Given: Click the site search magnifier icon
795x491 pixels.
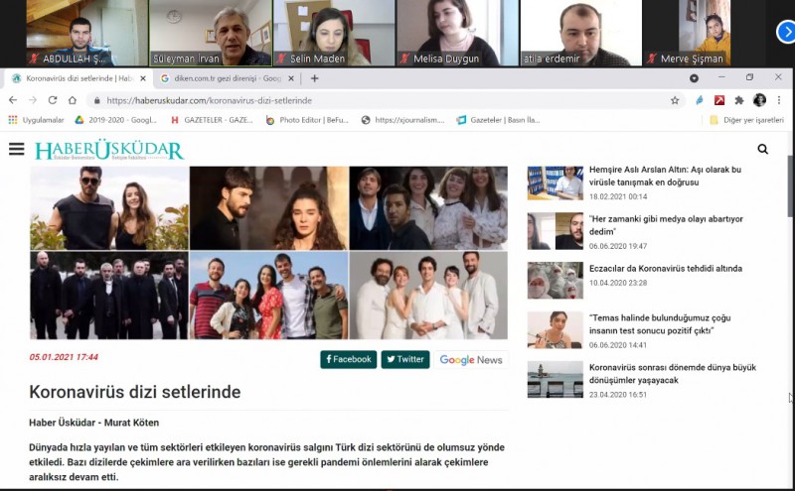Looking at the screenshot, I should coord(762,149).
